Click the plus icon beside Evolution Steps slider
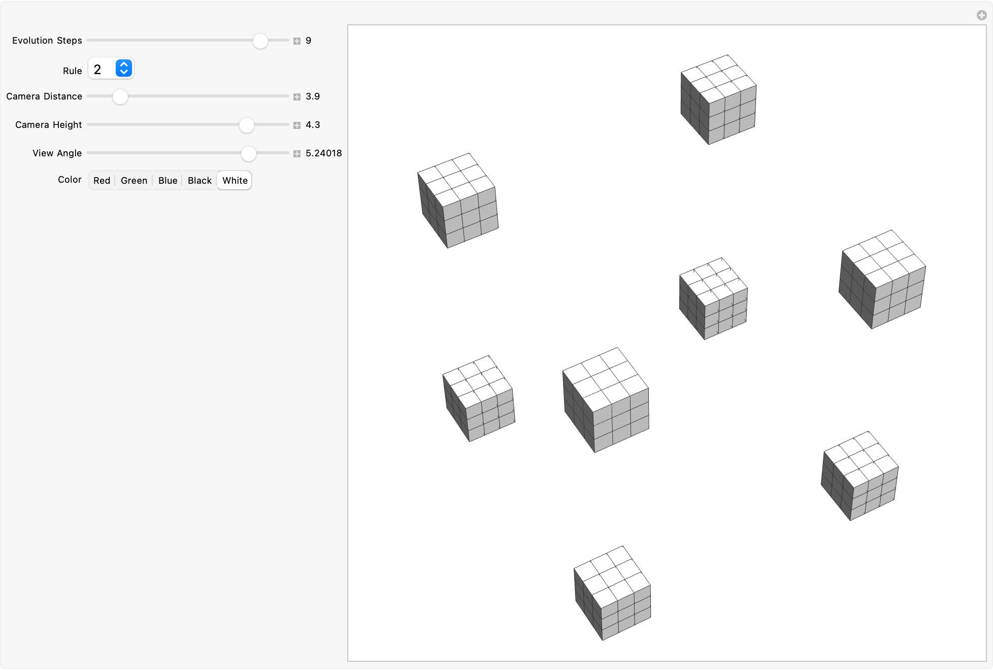Viewport: 993px width, 671px height. point(297,41)
